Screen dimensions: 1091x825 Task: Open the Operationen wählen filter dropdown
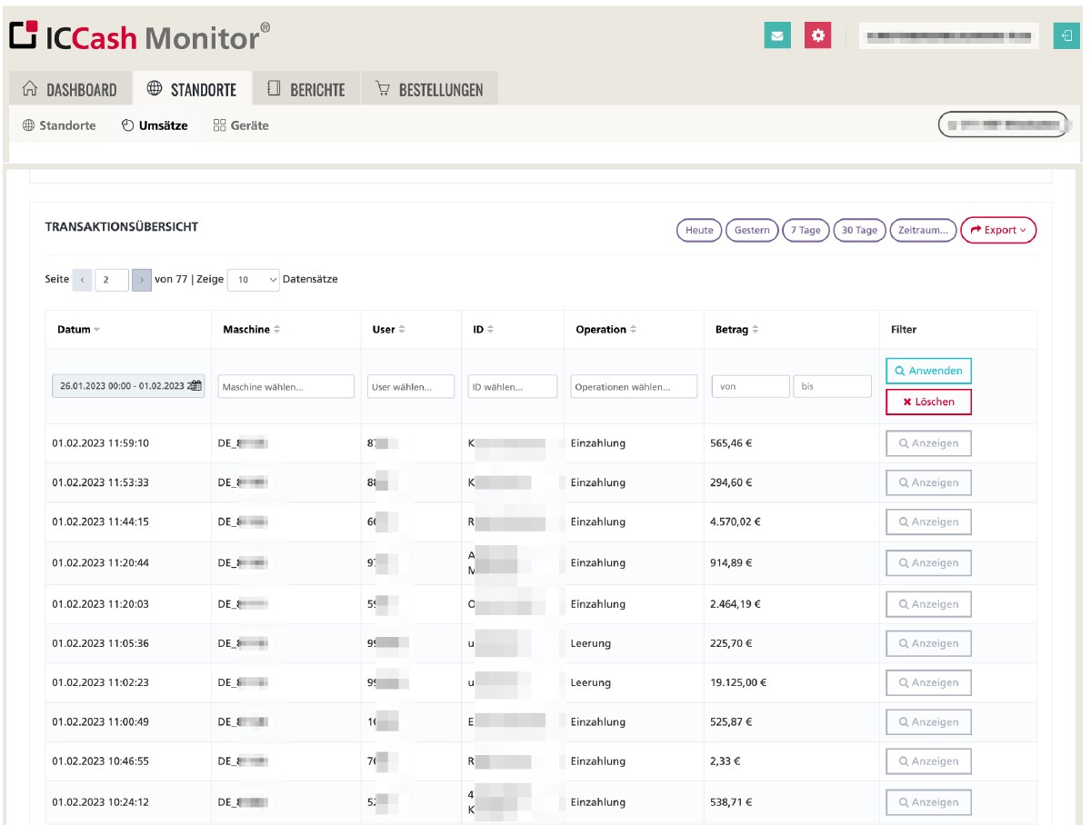point(634,386)
